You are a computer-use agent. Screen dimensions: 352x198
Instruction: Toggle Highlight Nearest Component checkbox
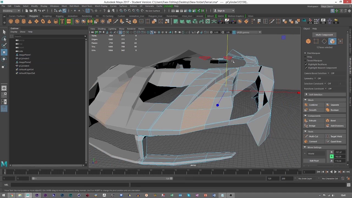306,68
